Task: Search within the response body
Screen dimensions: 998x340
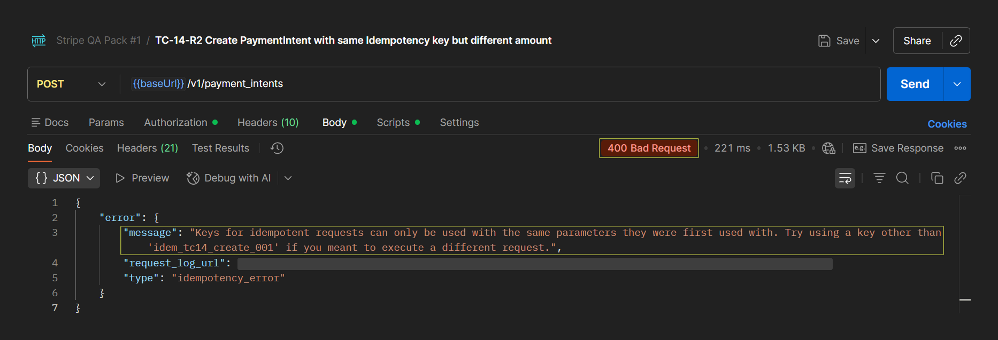Action: pos(902,178)
